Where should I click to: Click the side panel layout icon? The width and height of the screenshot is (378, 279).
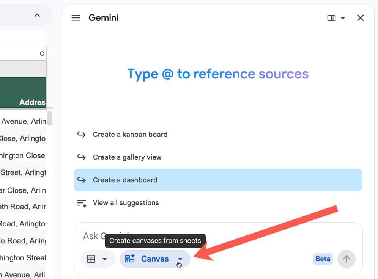[x=331, y=18]
